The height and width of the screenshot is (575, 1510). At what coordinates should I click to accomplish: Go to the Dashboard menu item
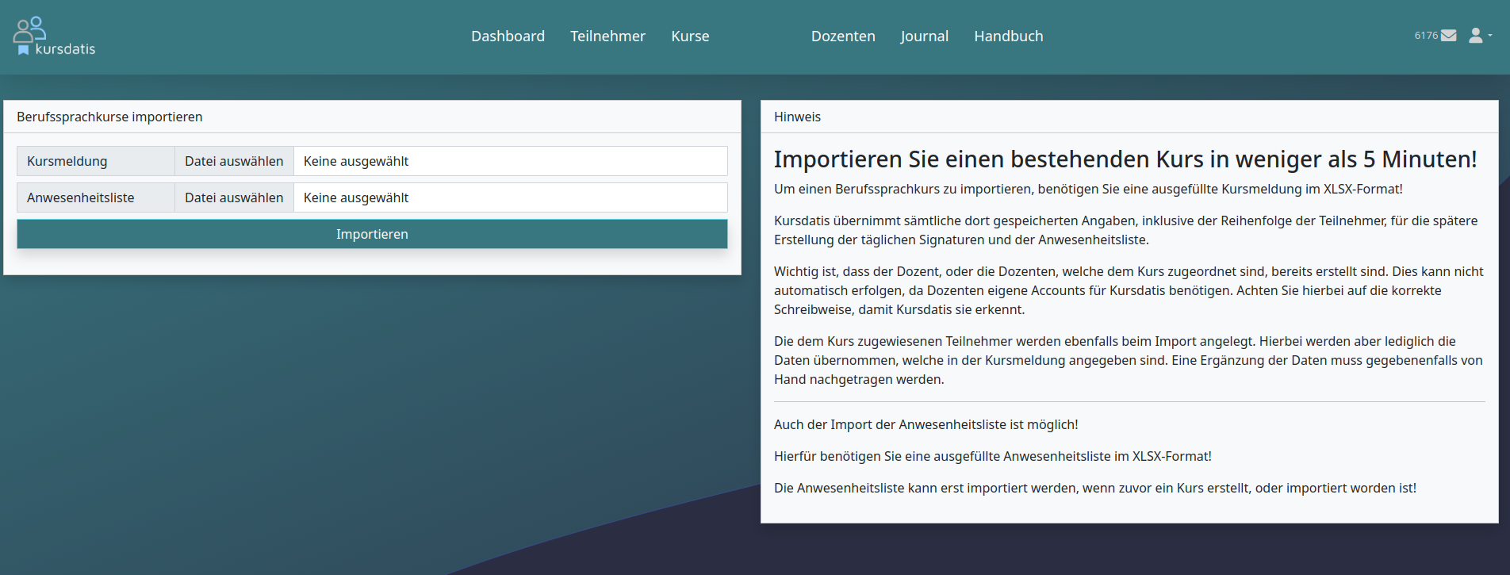[508, 36]
